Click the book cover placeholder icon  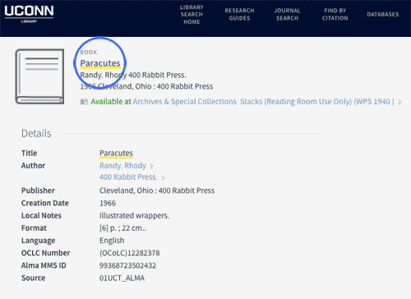(x=39, y=76)
